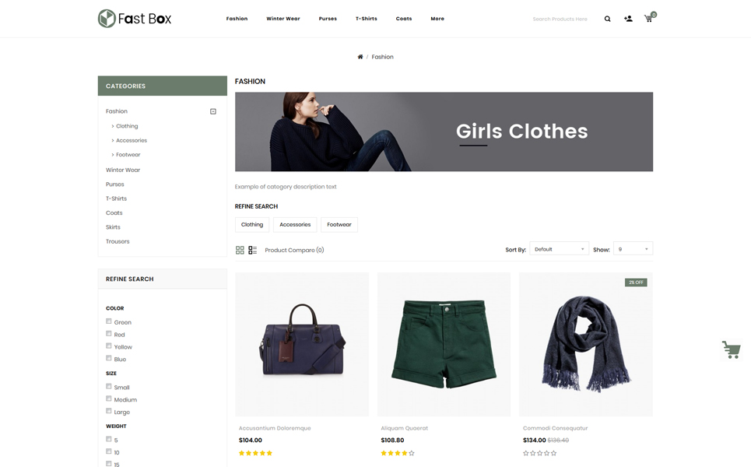Check the Green color filter
Screen dimensions: 751x467
109,321
